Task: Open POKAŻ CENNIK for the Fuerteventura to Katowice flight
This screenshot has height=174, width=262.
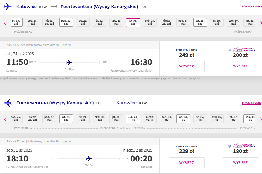Action: 252,103
